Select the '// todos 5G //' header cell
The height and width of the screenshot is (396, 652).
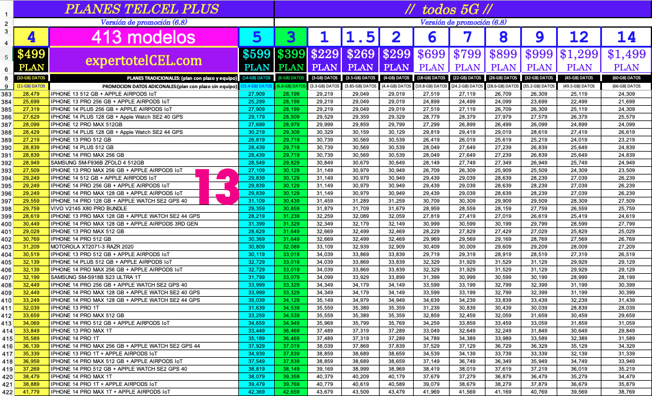[x=463, y=9]
